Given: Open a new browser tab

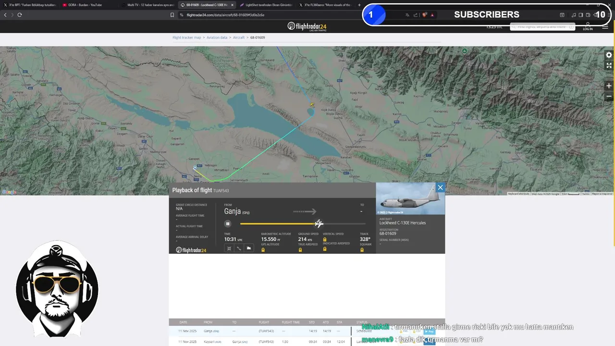Looking at the screenshot, I should click(359, 5).
